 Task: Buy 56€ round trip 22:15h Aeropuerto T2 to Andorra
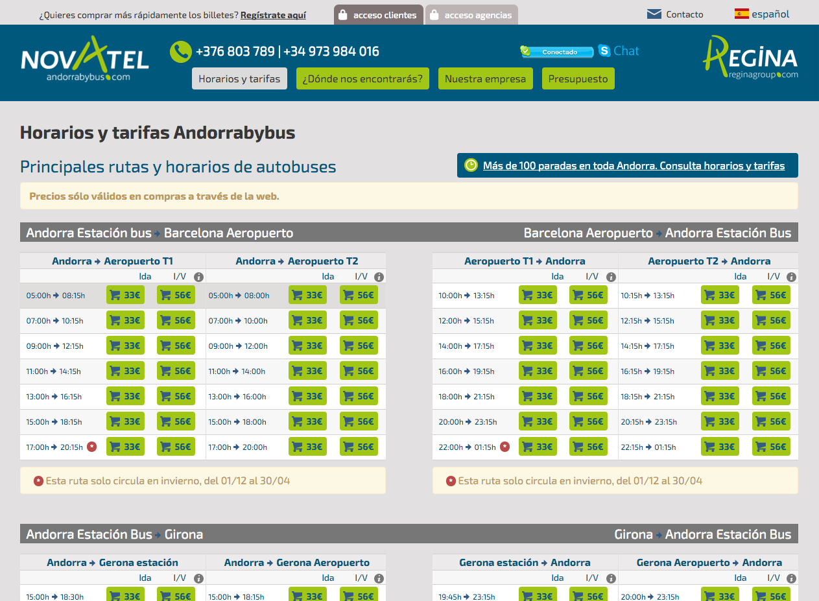771,447
